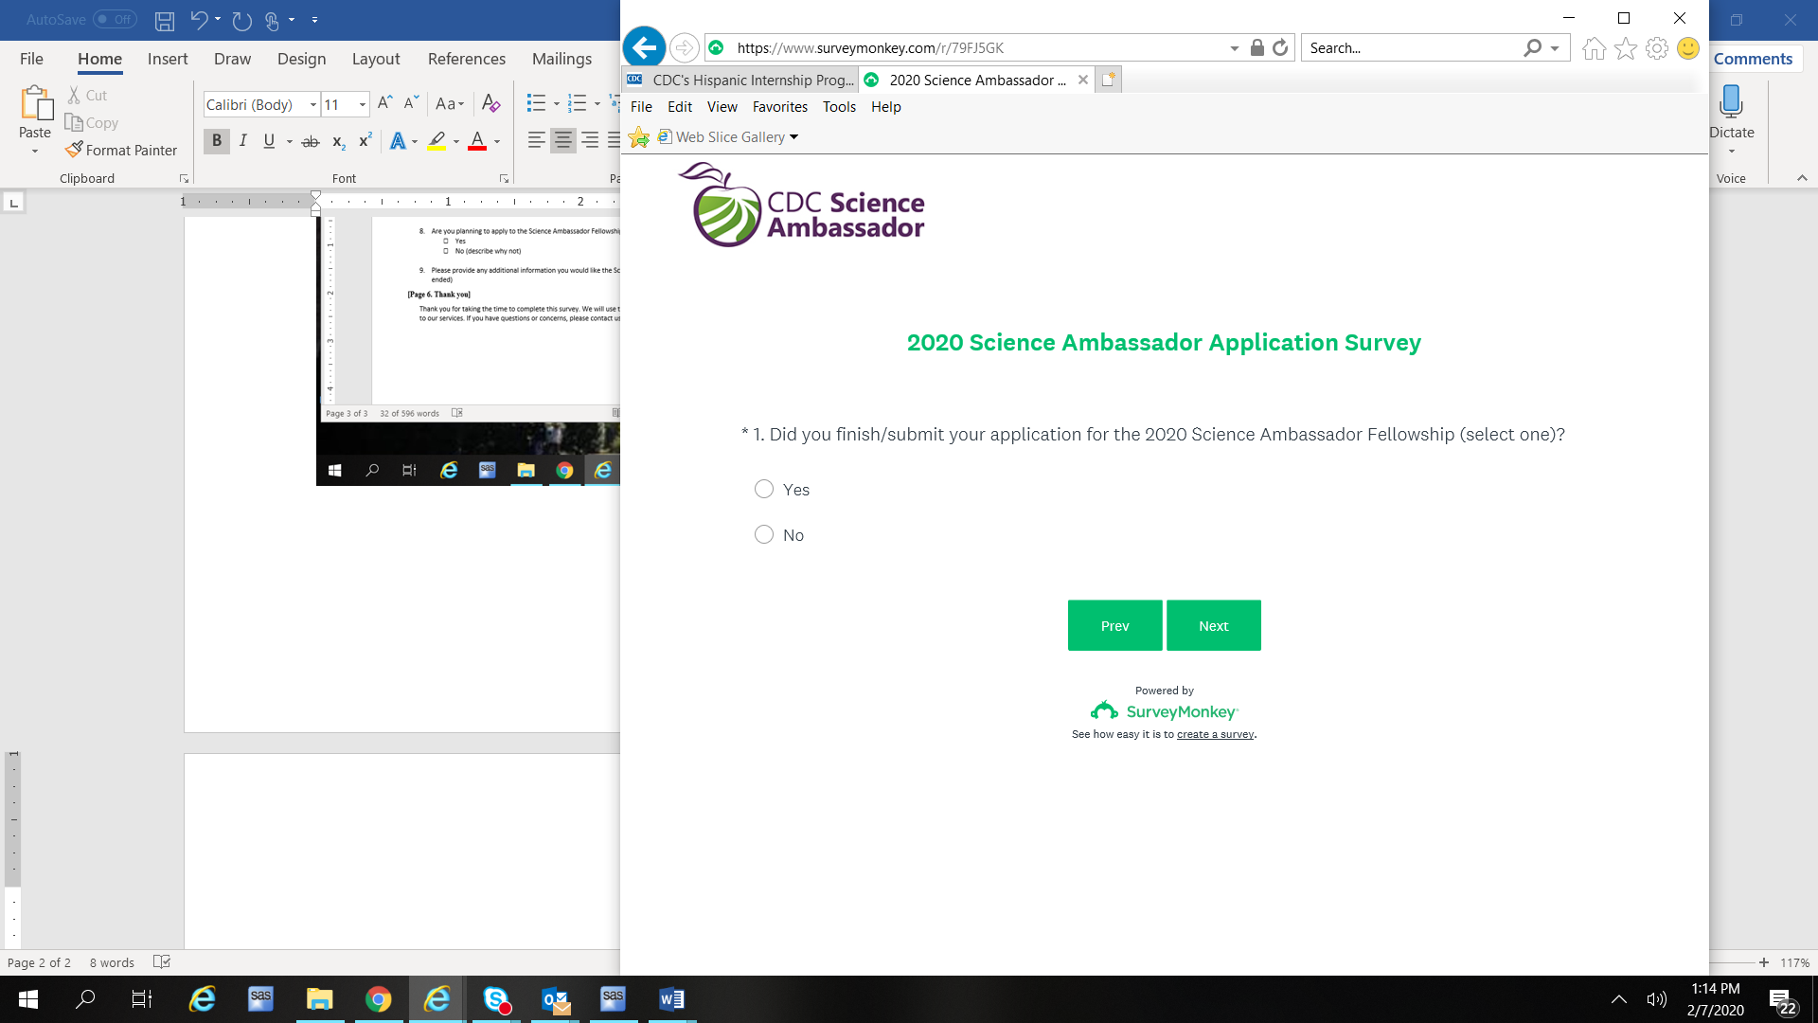Click the Strikethrough text icon

(x=310, y=141)
